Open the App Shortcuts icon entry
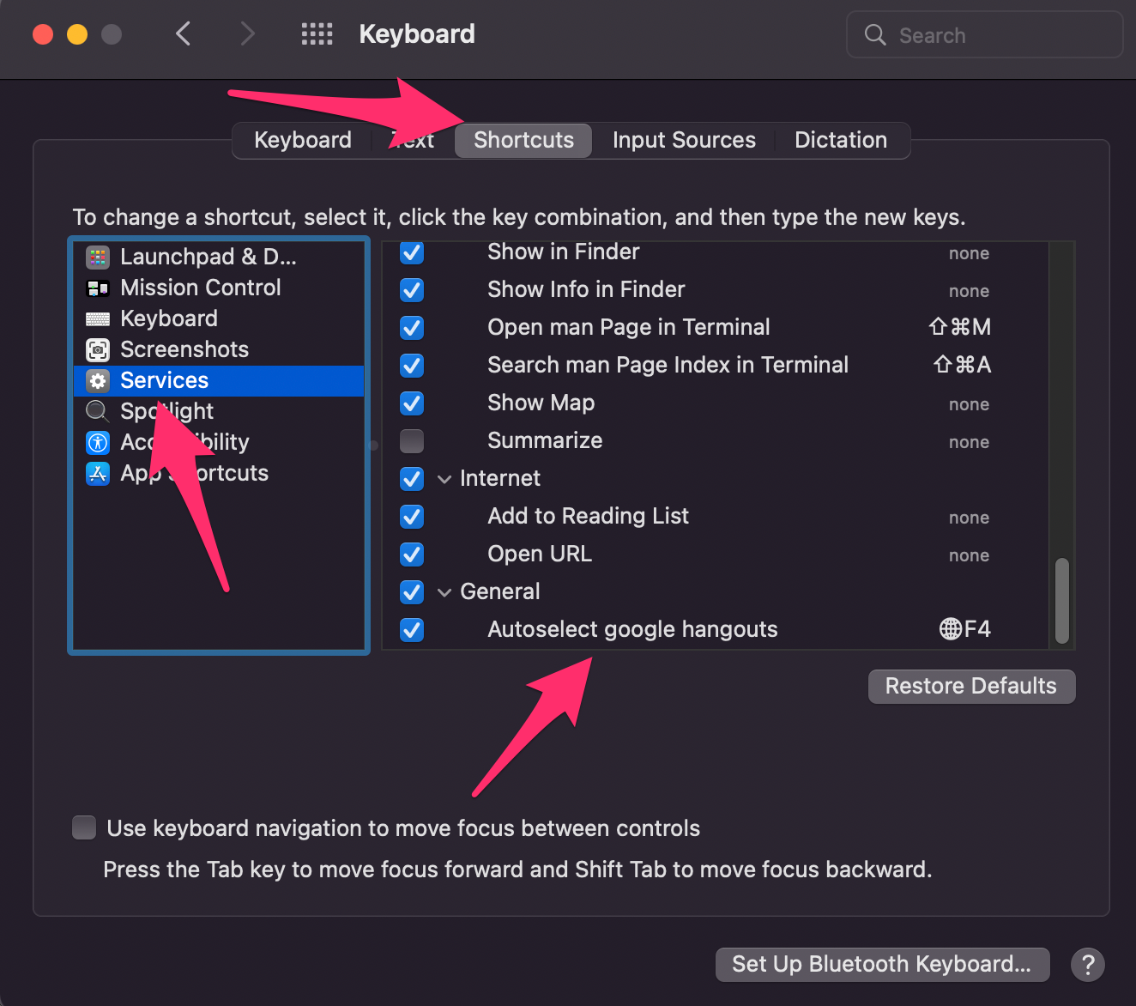The height and width of the screenshot is (1006, 1136). [x=98, y=473]
